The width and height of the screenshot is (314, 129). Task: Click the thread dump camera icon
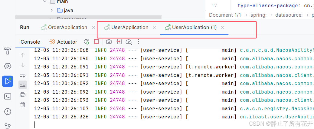coord(109,42)
